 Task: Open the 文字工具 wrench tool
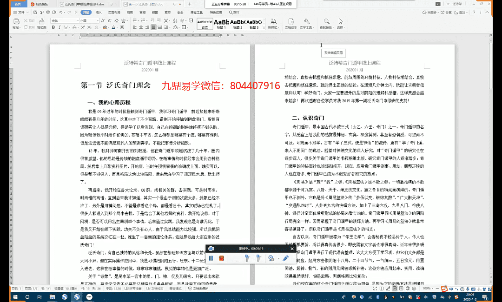tap(307, 21)
